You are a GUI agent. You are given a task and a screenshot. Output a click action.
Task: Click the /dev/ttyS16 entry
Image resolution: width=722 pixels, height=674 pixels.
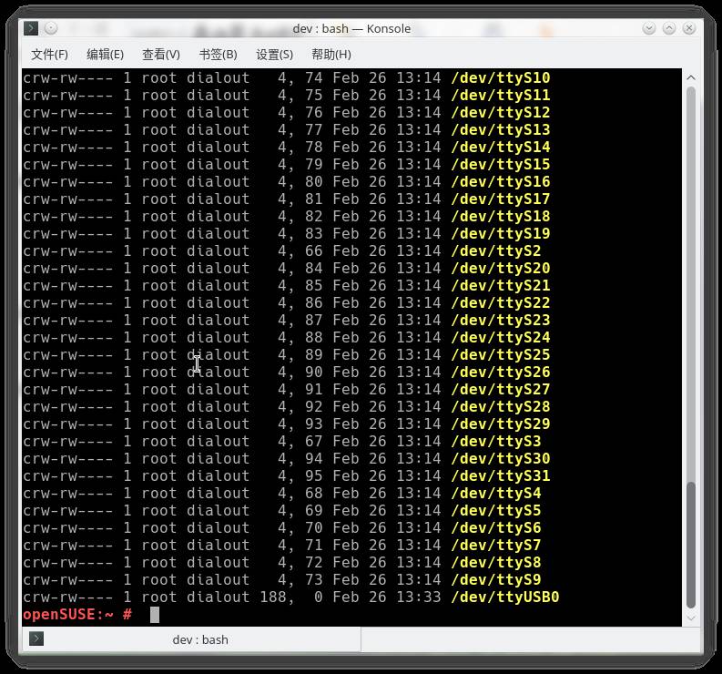click(501, 181)
